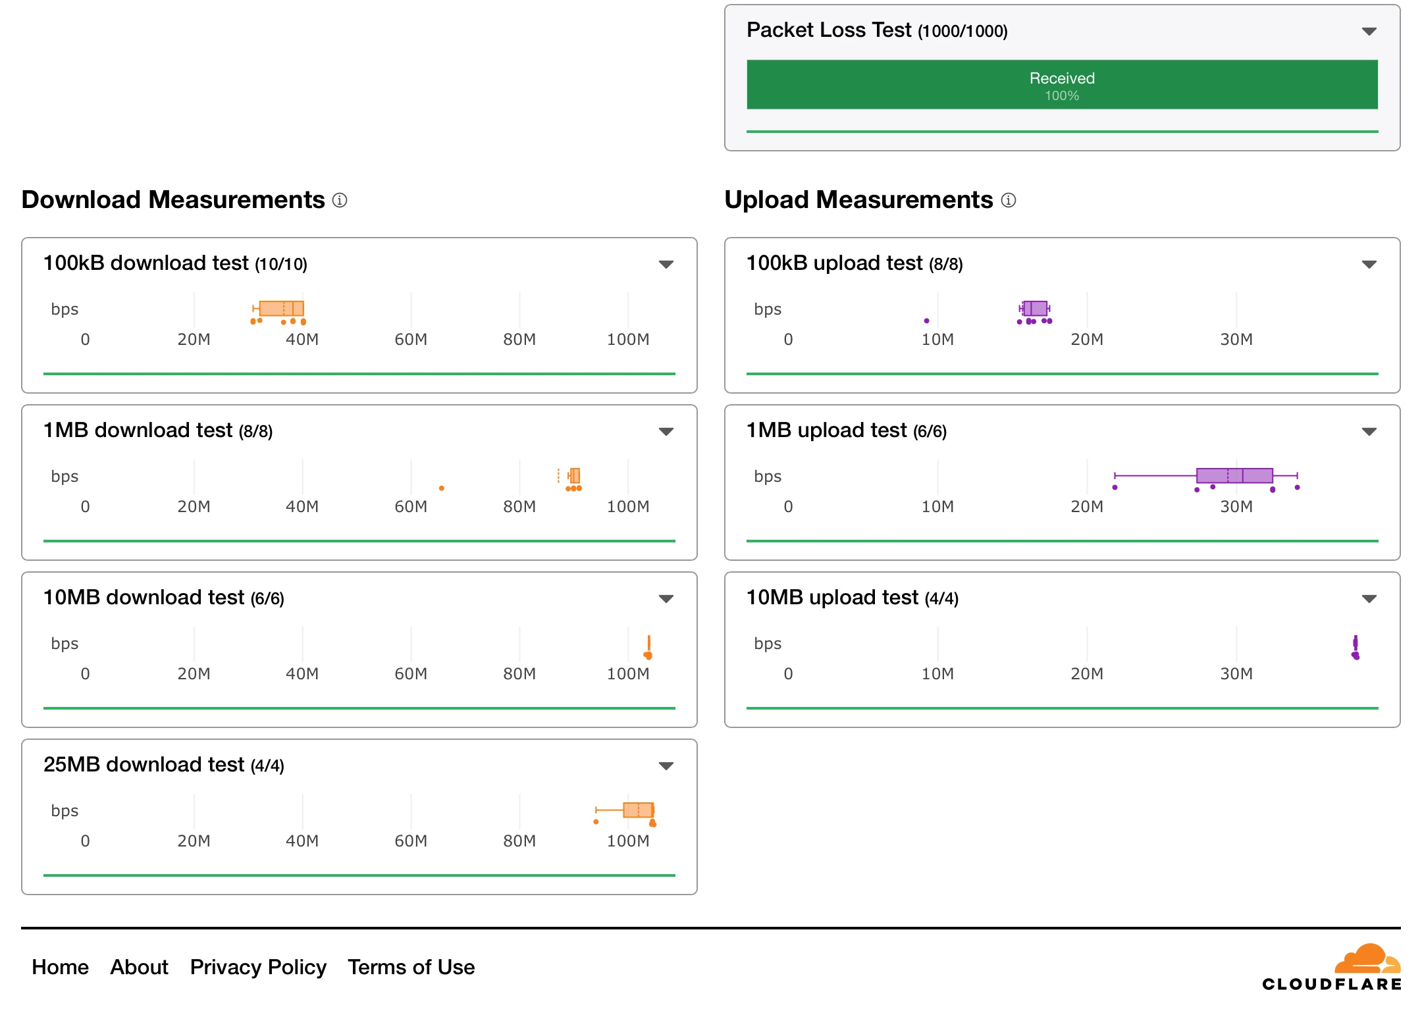Open the Terms of Use link

click(411, 967)
